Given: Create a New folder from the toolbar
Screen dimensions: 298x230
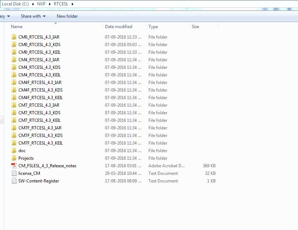Looking at the screenshot, I should (67, 16).
